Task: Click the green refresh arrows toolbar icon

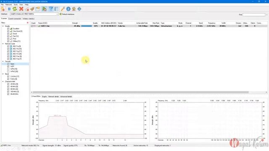Action: [15, 9]
